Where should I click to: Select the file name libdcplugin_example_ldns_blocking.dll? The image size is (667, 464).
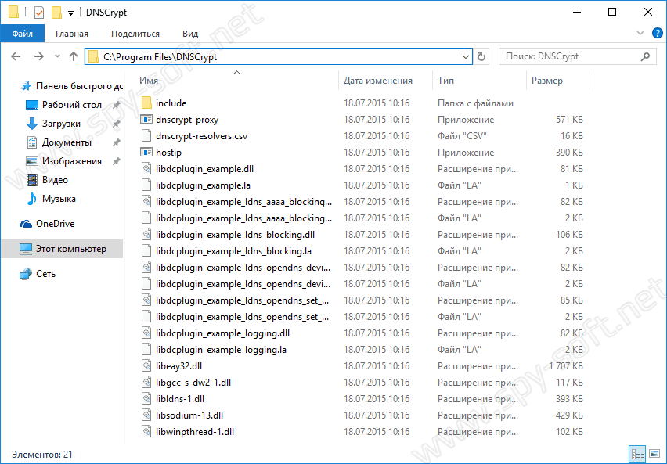pos(235,235)
